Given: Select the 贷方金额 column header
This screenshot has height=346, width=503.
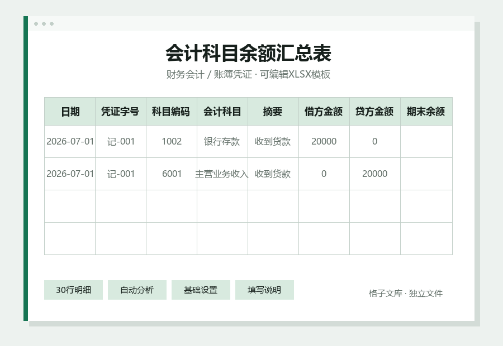Looking at the screenshot, I should 375,112.
